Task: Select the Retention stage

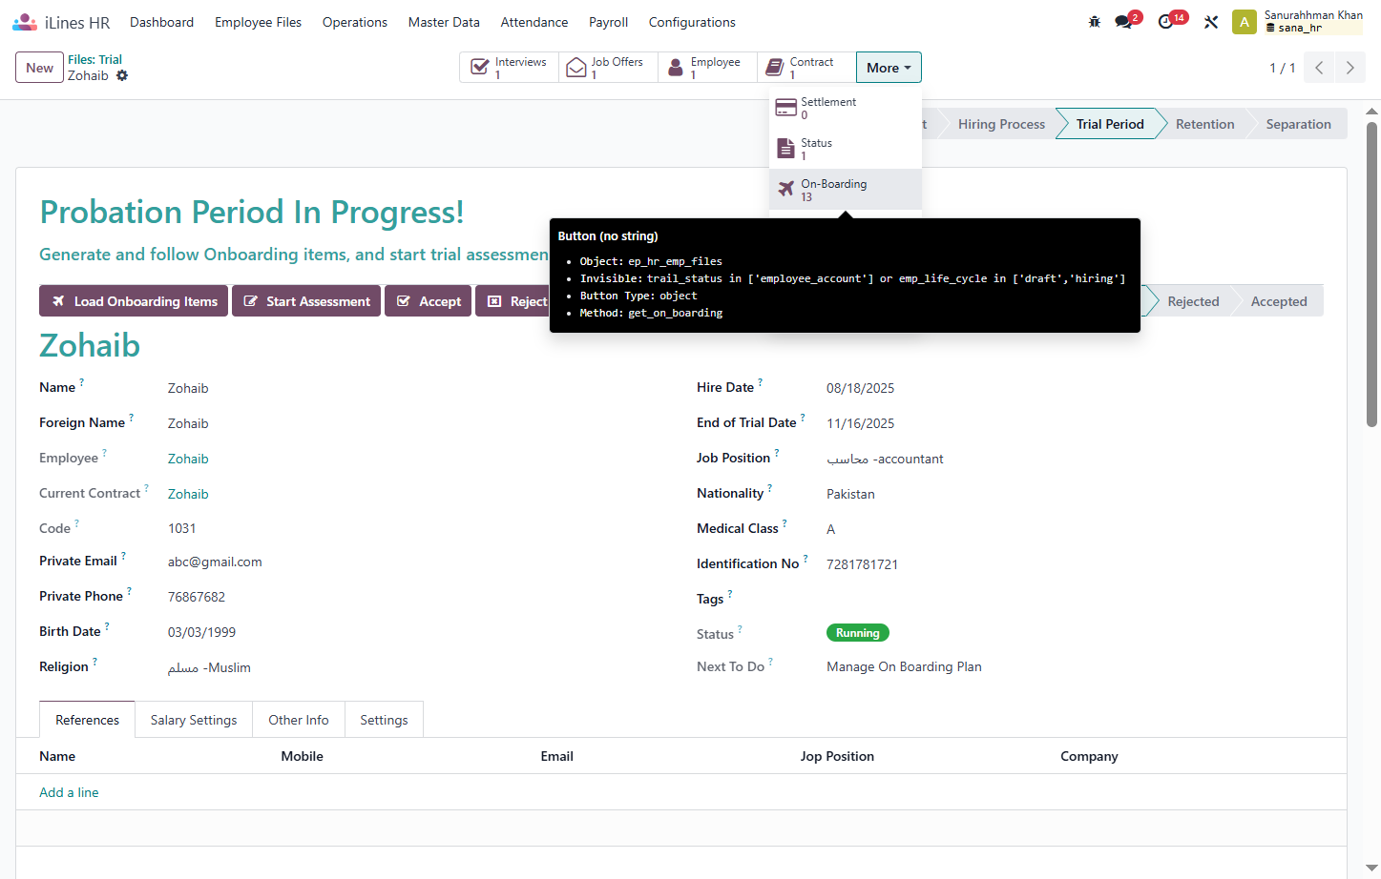Action: coord(1204,124)
